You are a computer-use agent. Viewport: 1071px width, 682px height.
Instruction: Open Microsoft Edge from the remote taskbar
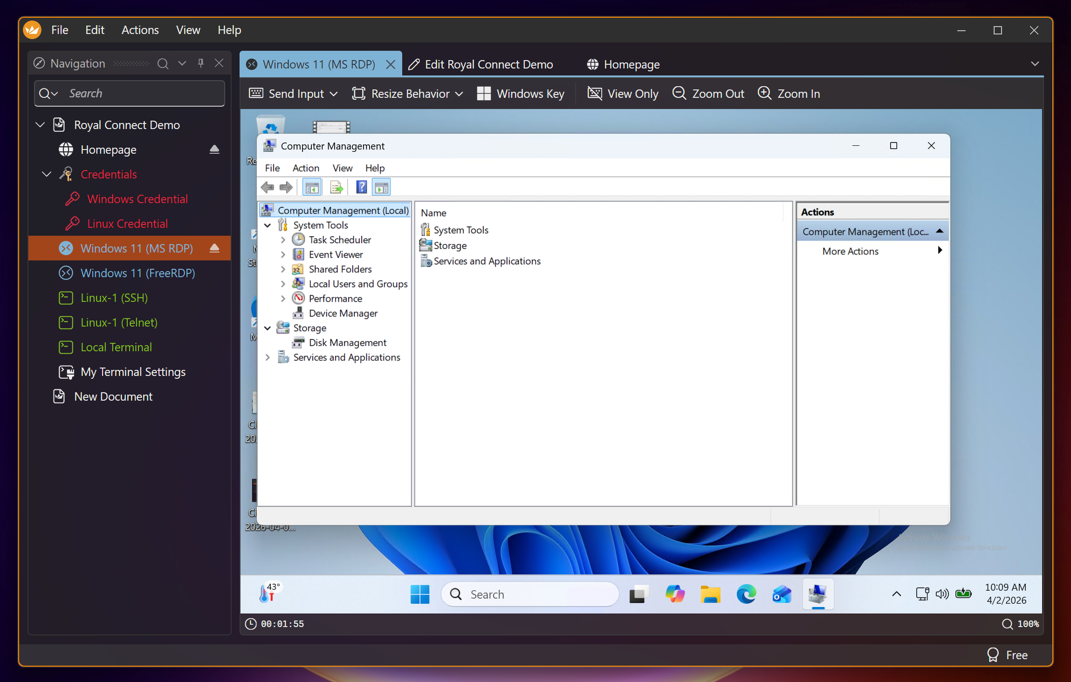click(746, 594)
